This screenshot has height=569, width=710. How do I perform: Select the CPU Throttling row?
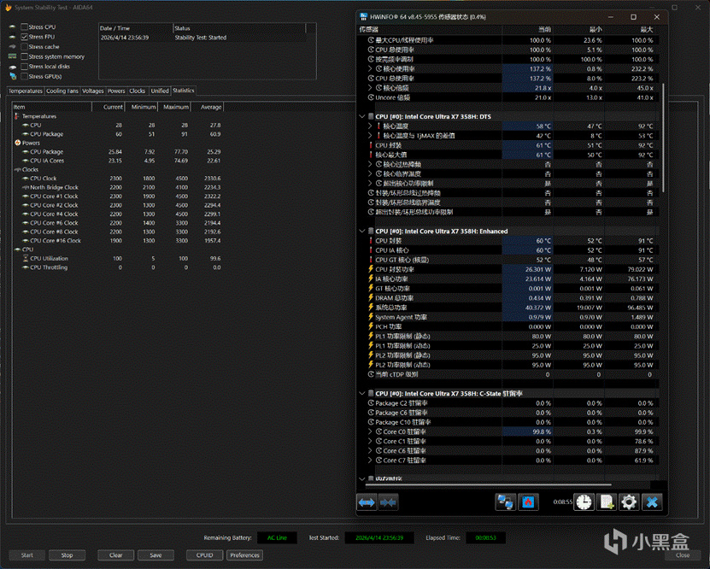(117, 267)
